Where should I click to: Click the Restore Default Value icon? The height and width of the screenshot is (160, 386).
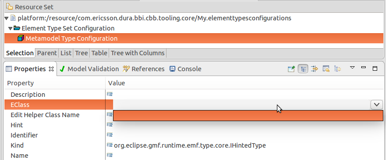(x=326, y=69)
